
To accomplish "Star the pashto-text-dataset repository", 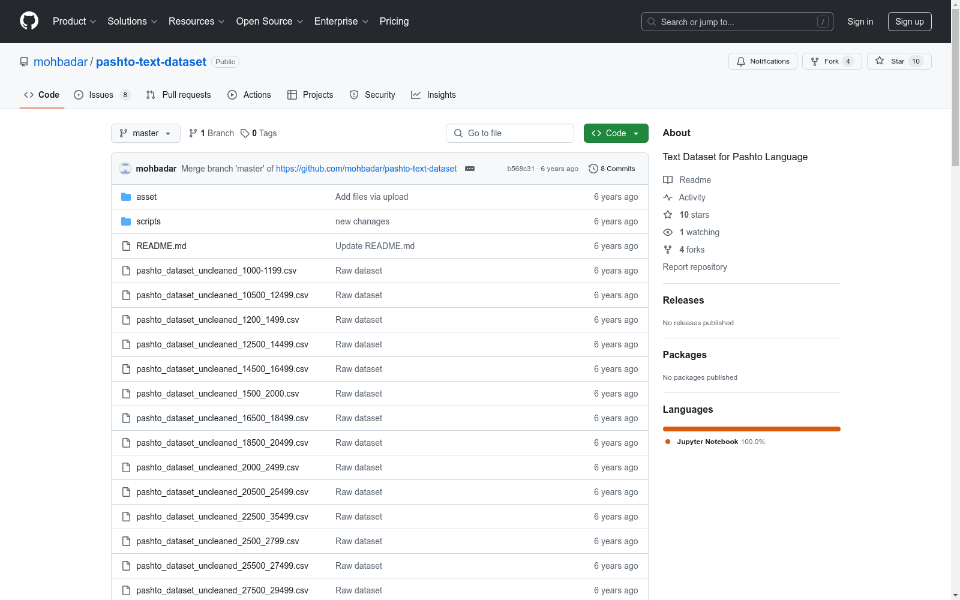I will (x=899, y=61).
